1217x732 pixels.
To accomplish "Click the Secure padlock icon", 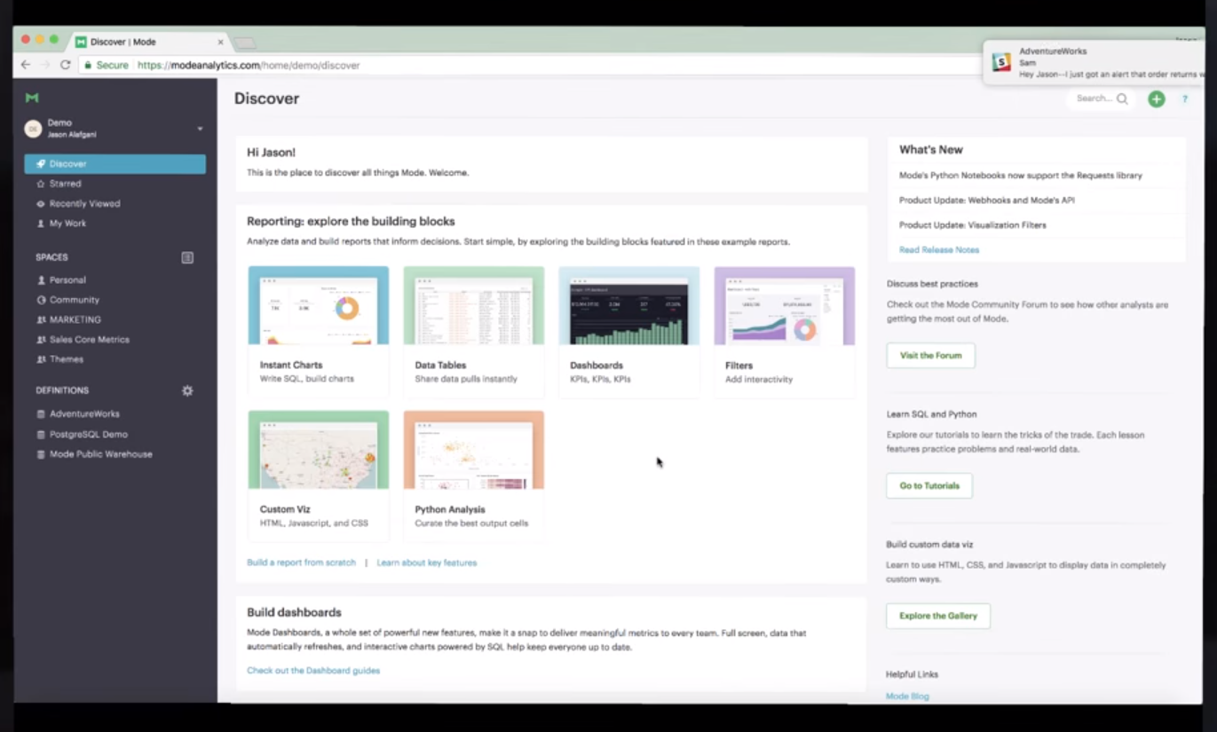I will 88,65.
